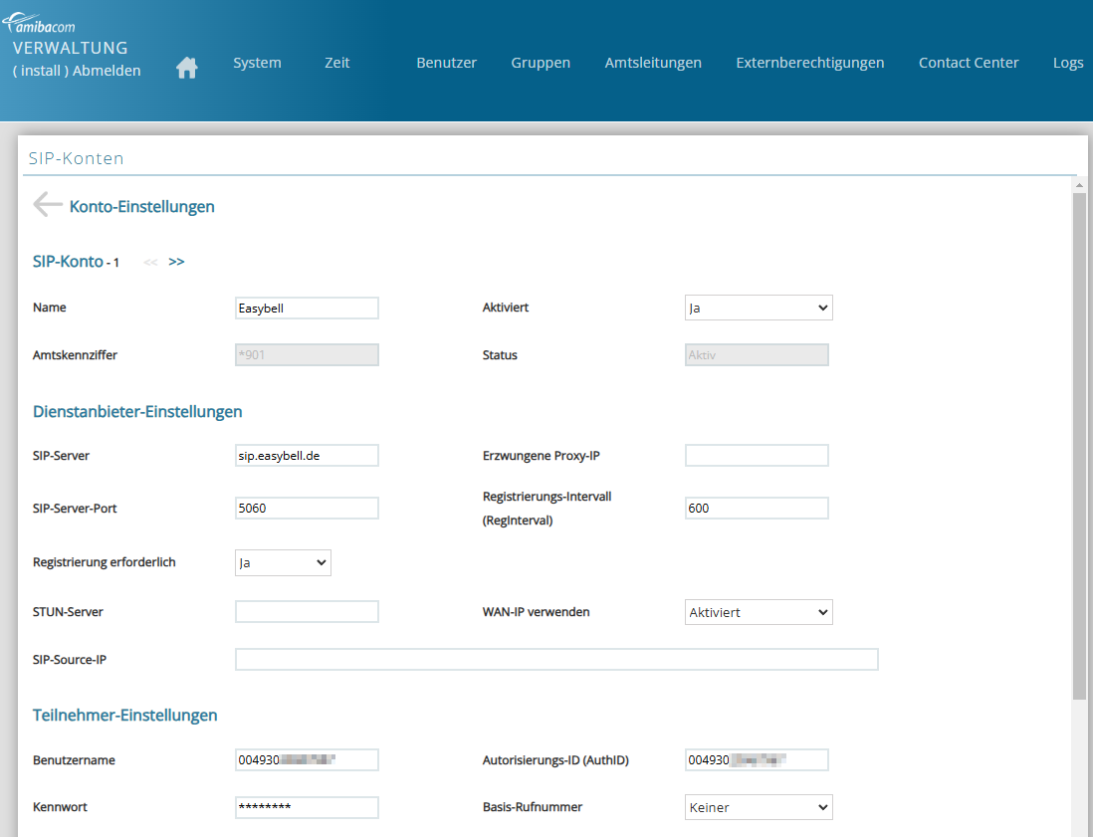Click the Konto-Einstellungen heading link
Image resolution: width=1093 pixels, height=837 pixels.
coord(141,207)
